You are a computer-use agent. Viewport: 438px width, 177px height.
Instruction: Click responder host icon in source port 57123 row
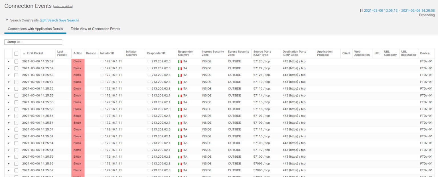(x=149, y=61)
